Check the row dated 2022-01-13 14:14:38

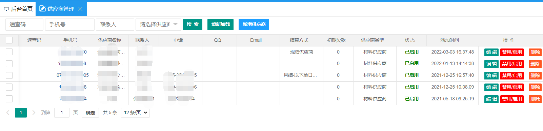pos(9,64)
